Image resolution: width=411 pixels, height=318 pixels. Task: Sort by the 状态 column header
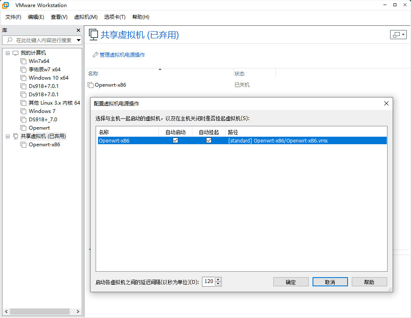254,73
